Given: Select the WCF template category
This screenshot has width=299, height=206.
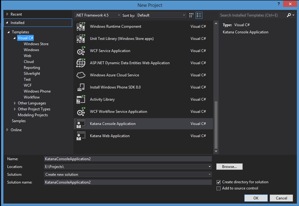Looking at the screenshot, I should click(27, 85).
